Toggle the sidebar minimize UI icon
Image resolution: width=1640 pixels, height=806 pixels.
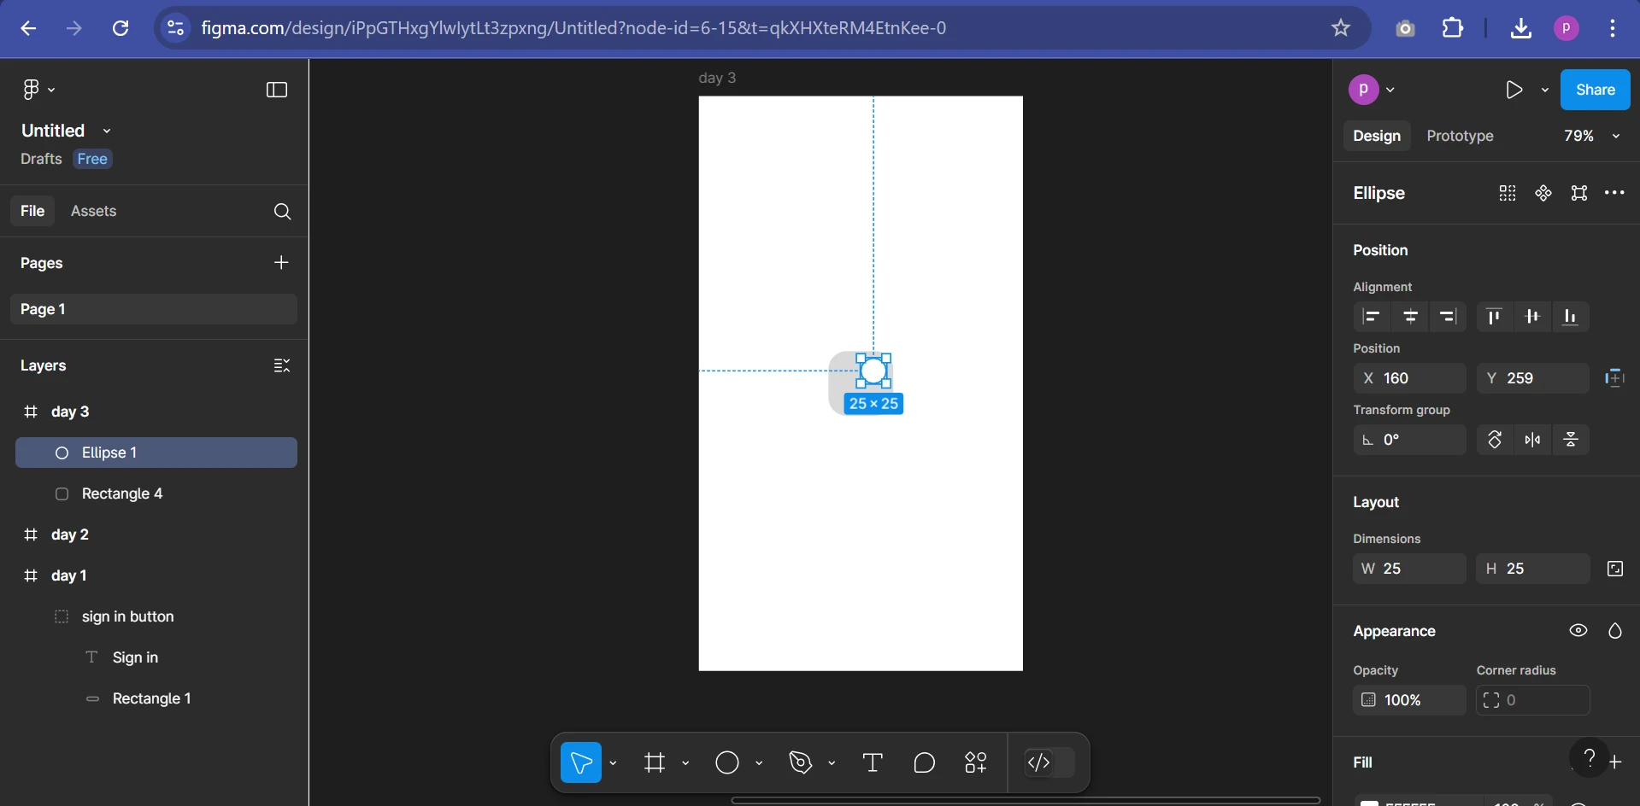pos(277,90)
